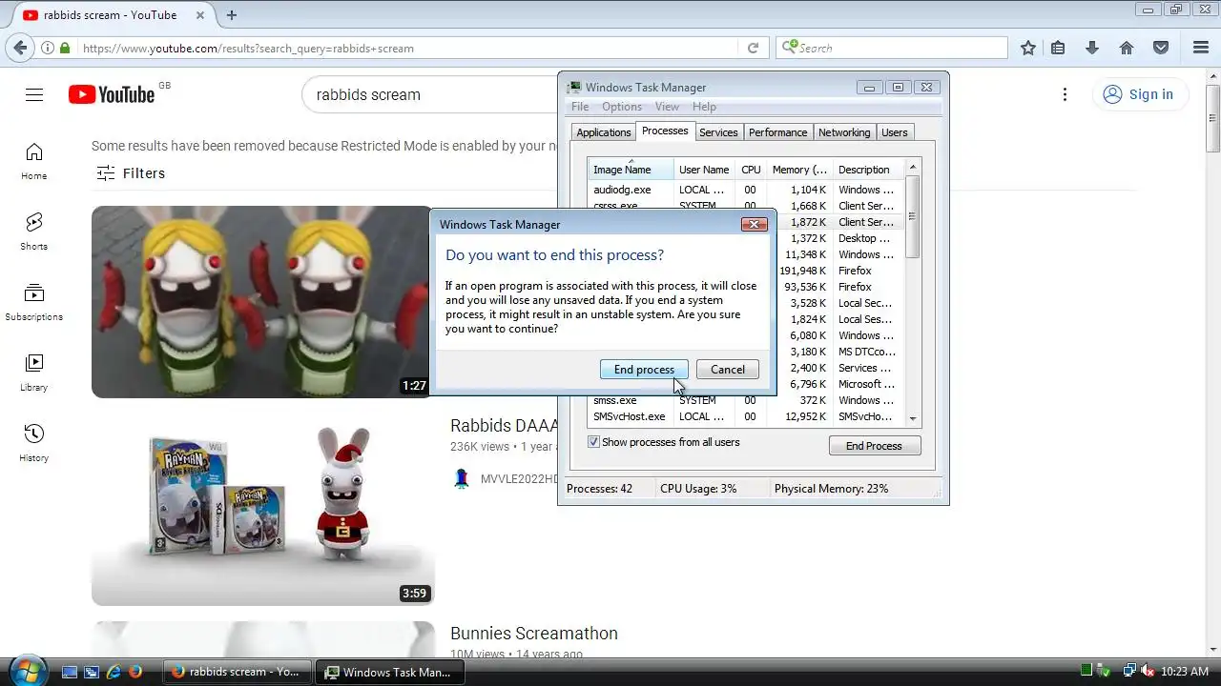Go to YouTube Home in sidebar
This screenshot has height=686, width=1221.
[x=34, y=161]
